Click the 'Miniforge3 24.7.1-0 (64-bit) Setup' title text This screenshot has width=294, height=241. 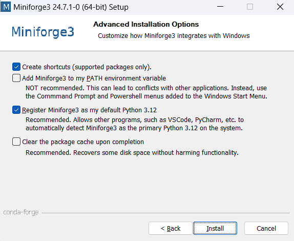71,7
